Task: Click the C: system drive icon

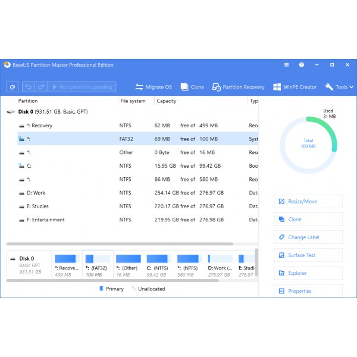Action: (21, 166)
